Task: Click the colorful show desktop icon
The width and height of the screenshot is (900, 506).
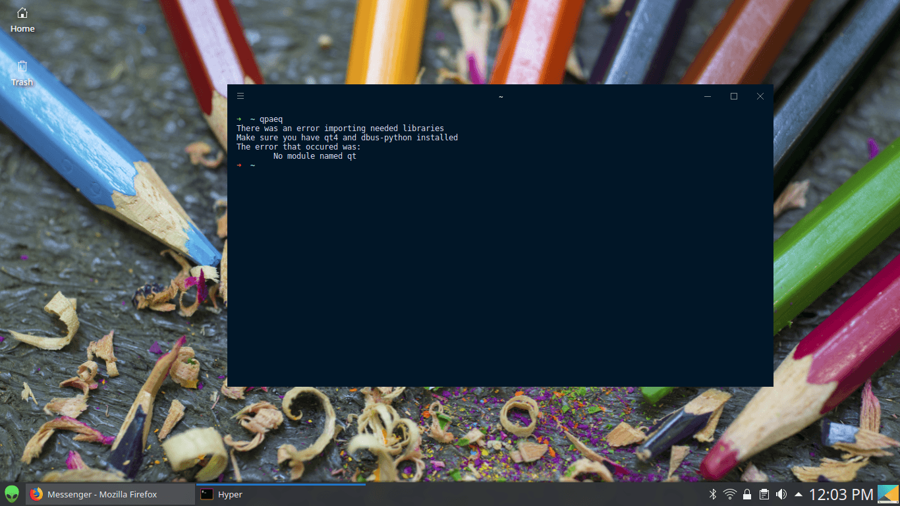Action: (888, 494)
